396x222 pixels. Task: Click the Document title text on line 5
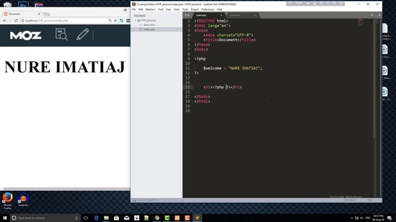click(228, 39)
